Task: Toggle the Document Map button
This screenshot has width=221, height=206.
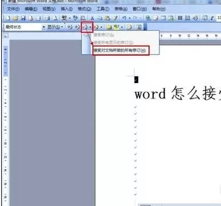Action: point(204,18)
